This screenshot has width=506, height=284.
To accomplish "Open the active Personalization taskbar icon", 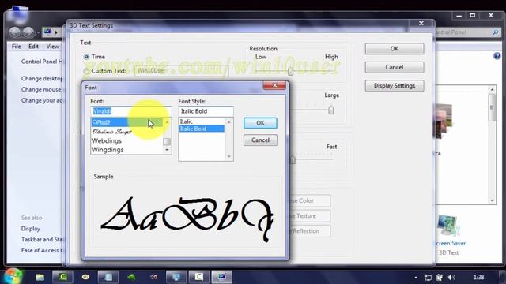I will click(x=221, y=277).
